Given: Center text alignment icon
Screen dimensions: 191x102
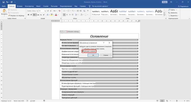Looking at the screenshot, I should 67,15.
